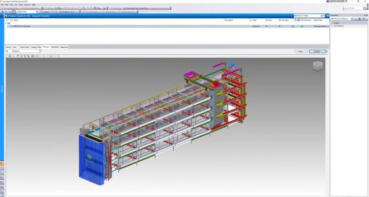Switch to the CAD BOM tab
This screenshot has height=197, width=369.
54,47
